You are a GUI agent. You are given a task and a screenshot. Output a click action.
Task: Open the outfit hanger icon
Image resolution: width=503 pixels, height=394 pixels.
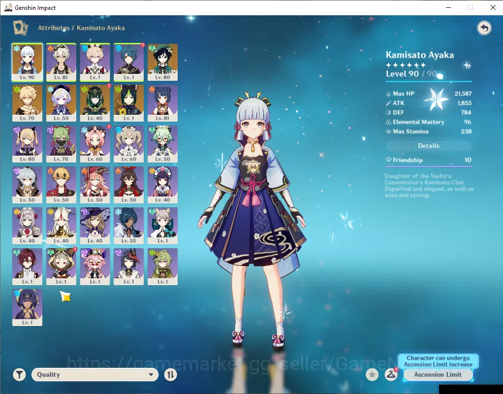click(x=391, y=374)
